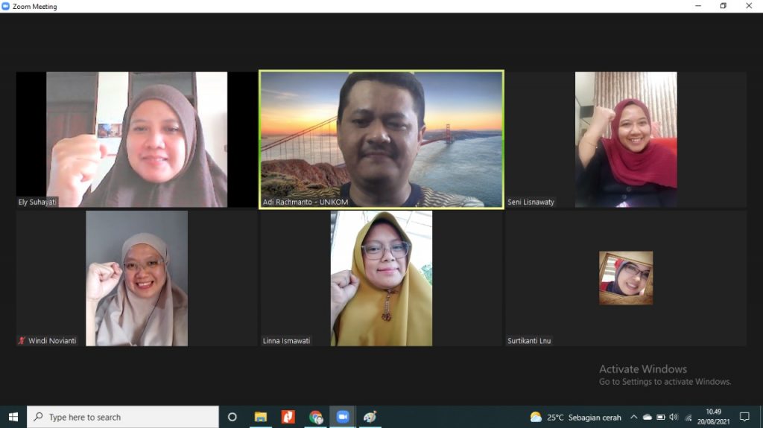
Task: Open the orange PowerPoint taskbar app
Action: tap(288, 417)
